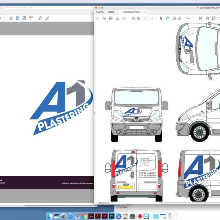Viewport: 220px width, 220px height.
Task: Choose the arrow Selection tool
Action: [x=161, y=18]
